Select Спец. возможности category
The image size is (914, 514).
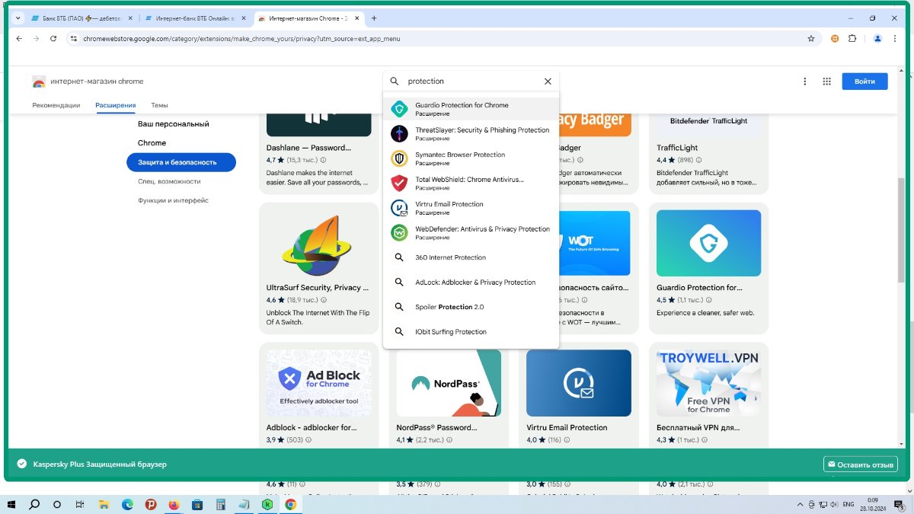[169, 181]
